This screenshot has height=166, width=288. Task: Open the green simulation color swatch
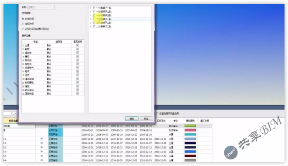(190, 126)
